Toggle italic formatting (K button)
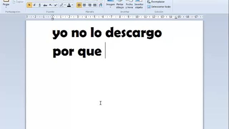The height and width of the screenshot is (129, 229). point(34,5)
